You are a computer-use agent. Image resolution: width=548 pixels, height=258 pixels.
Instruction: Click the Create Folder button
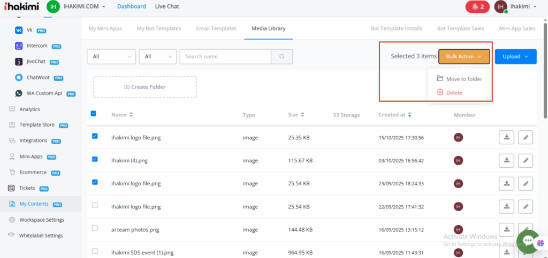point(145,87)
